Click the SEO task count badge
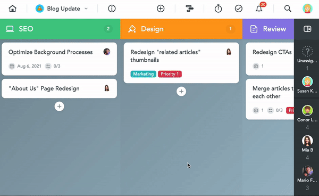319x196 pixels. coord(108,29)
